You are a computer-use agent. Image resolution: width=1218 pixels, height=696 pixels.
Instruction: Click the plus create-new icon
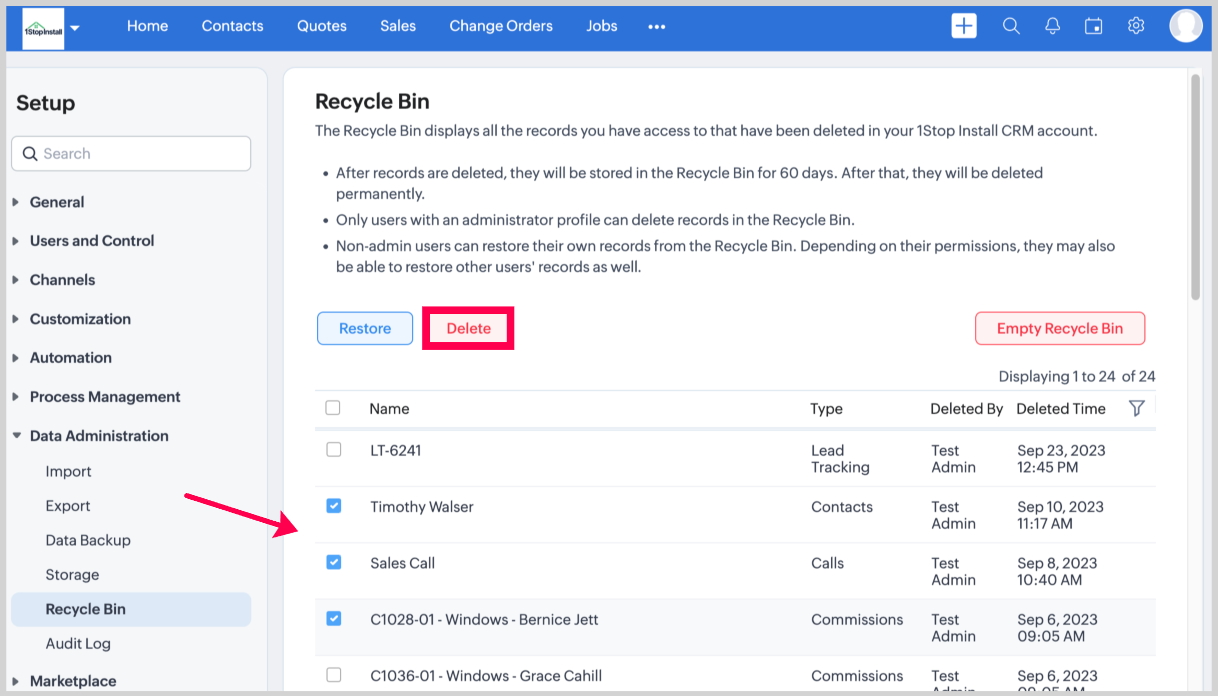[x=964, y=26]
